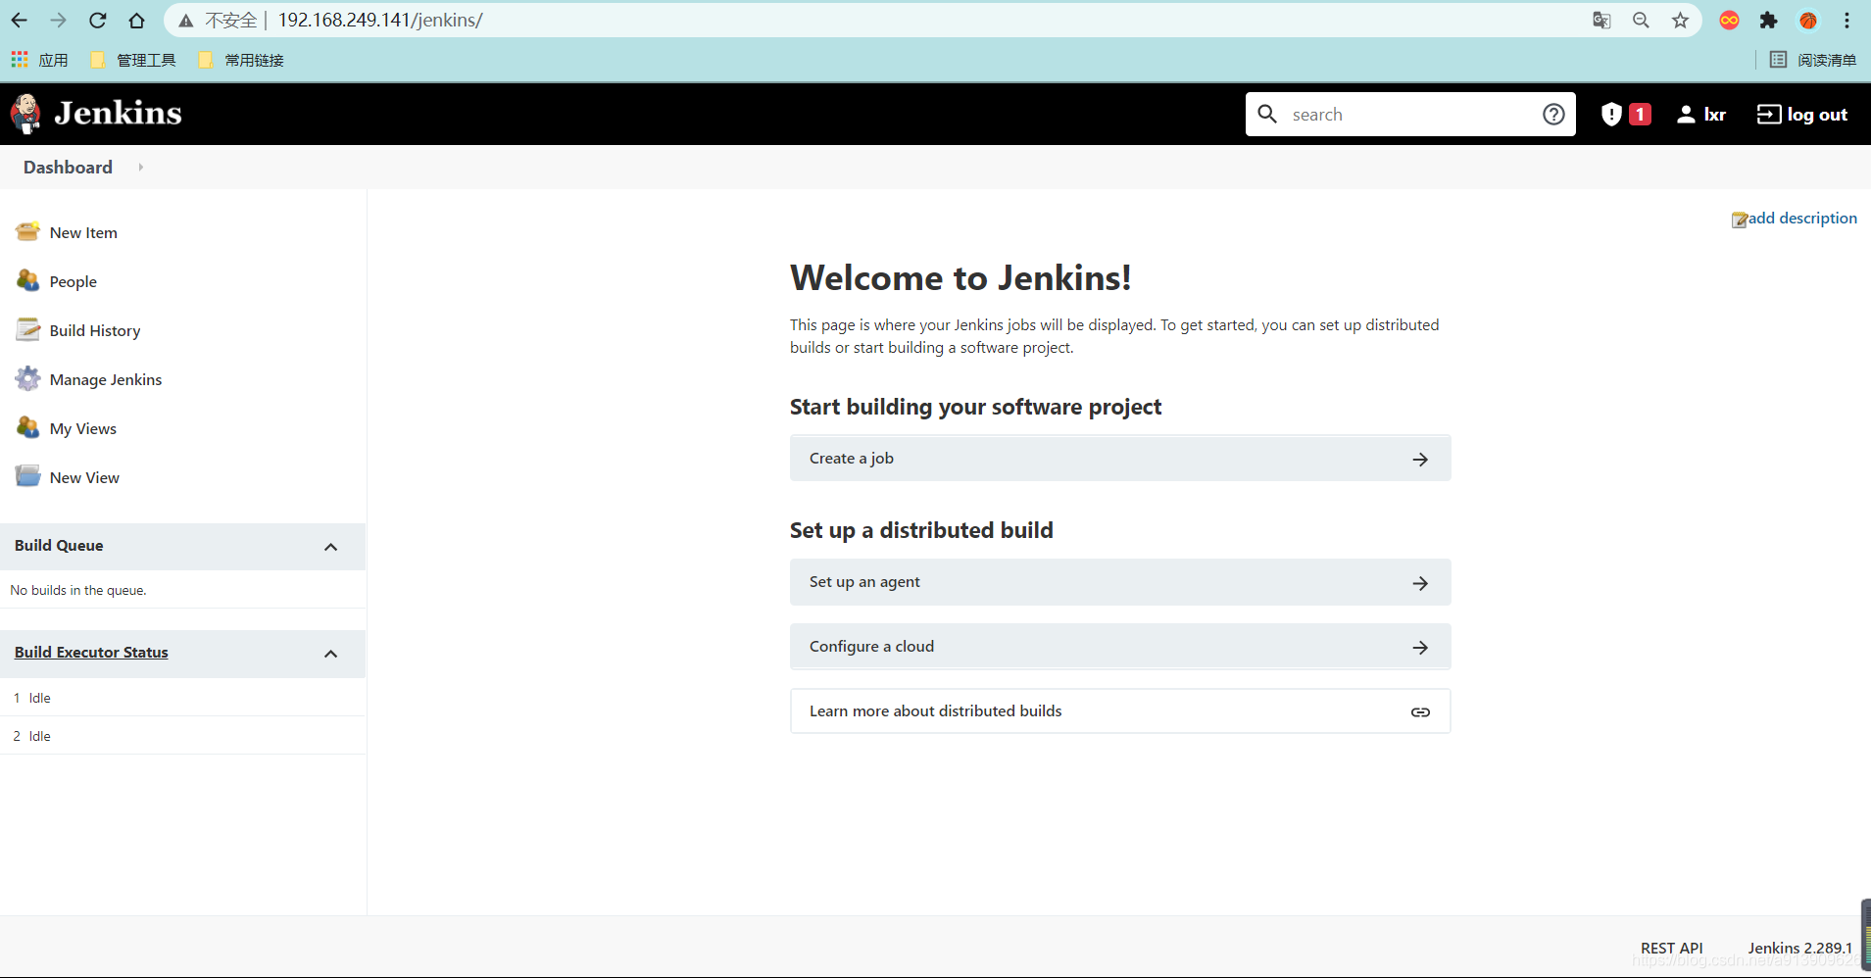Open the People page
This screenshot has width=1871, height=978.
click(74, 282)
